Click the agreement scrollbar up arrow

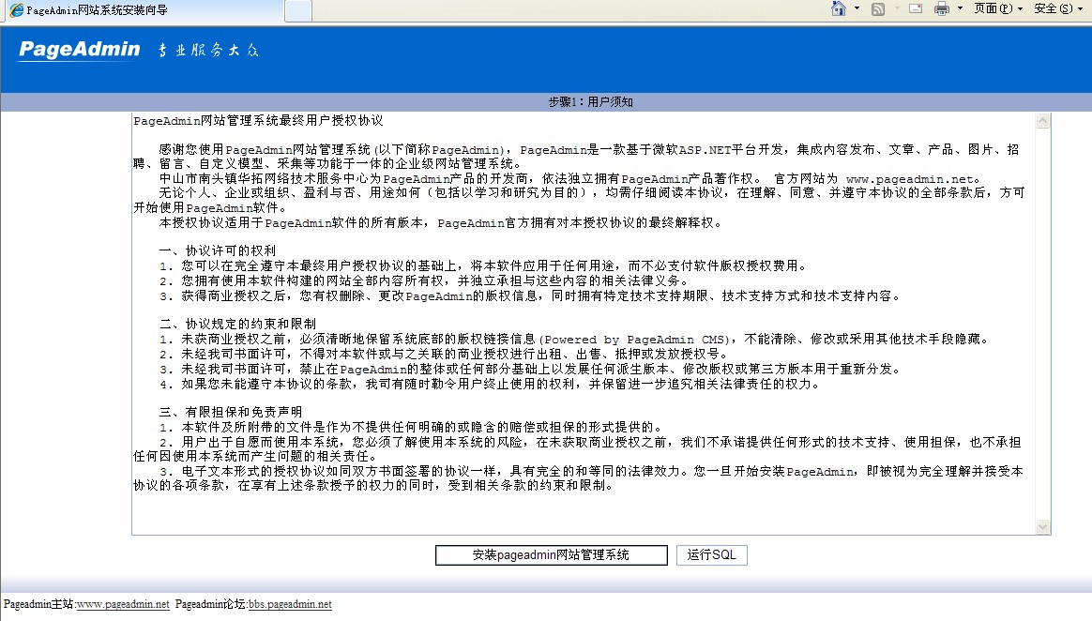pyautogui.click(x=1043, y=121)
